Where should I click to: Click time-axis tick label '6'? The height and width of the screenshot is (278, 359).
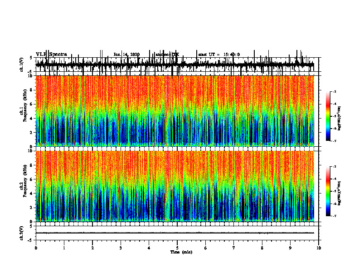[x=206, y=248]
